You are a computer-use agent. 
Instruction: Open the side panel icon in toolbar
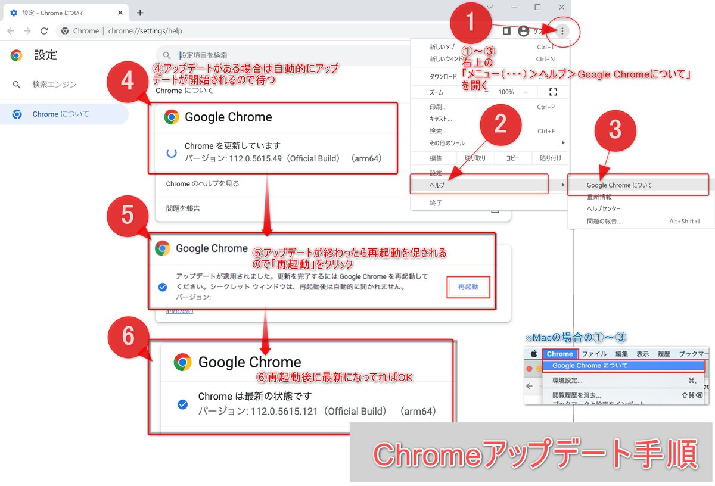coord(507,30)
